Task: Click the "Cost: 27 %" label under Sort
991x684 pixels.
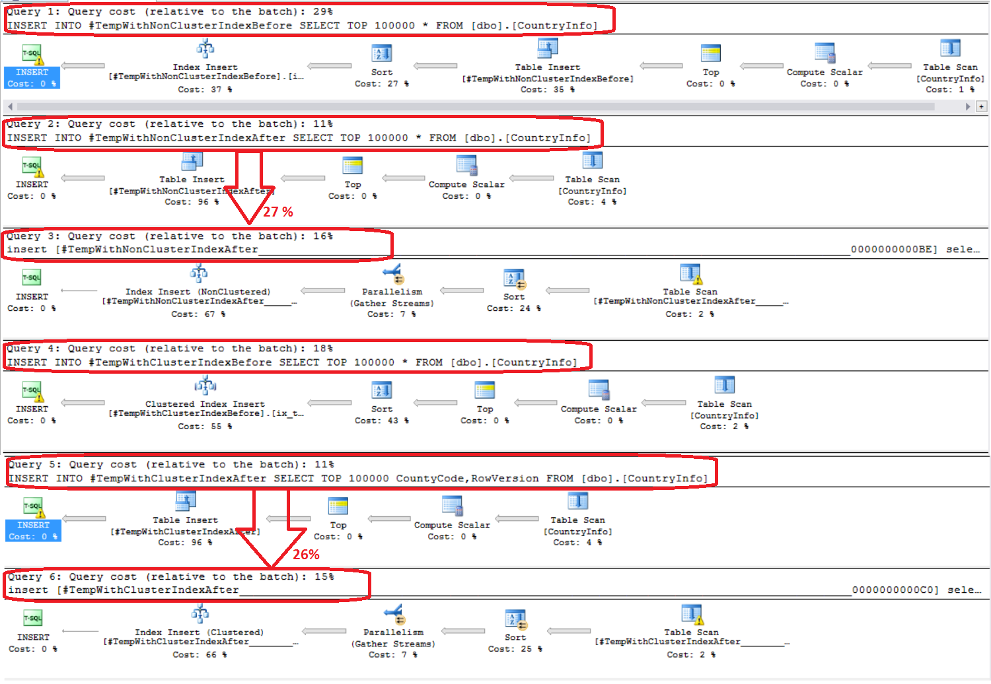Action: [382, 84]
